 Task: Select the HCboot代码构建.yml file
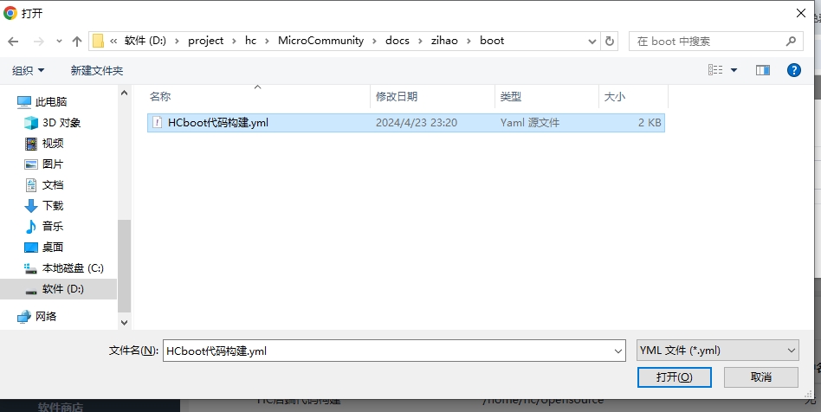point(217,123)
